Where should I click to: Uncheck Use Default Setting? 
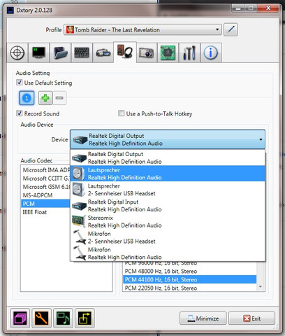click(x=20, y=83)
